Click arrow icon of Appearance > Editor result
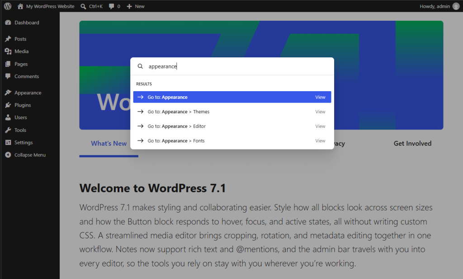The height and width of the screenshot is (279, 463). click(x=140, y=126)
